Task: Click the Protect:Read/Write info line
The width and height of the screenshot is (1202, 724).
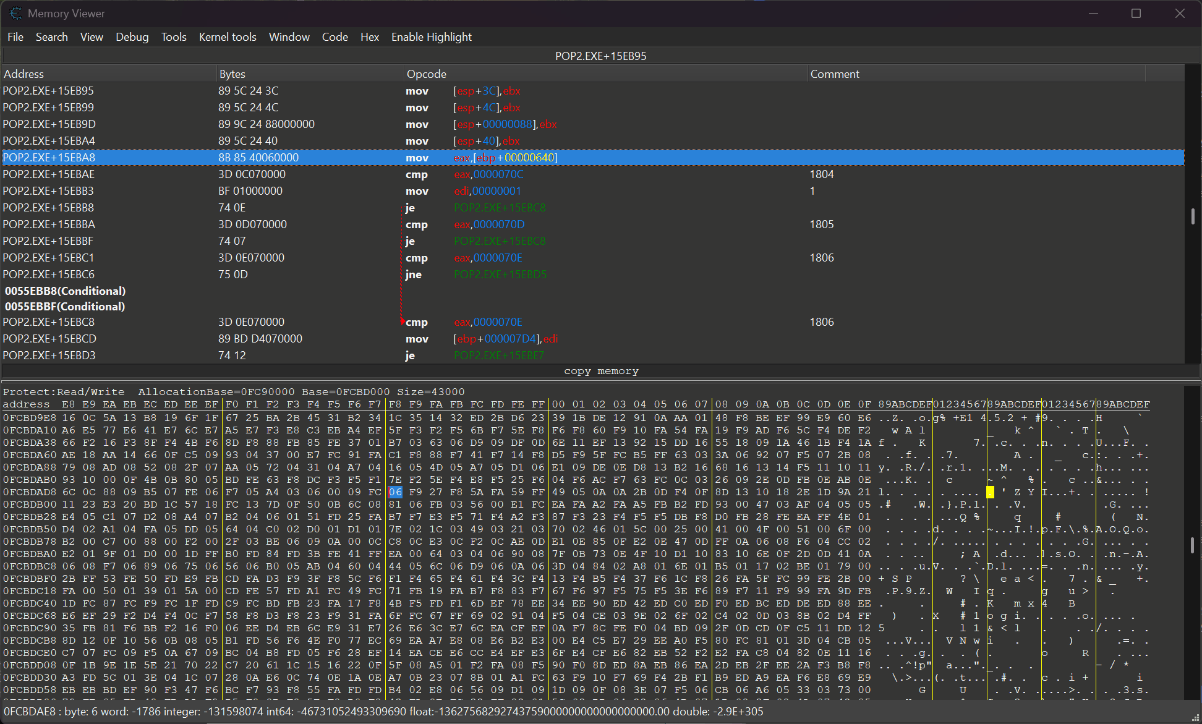Action: click(234, 392)
